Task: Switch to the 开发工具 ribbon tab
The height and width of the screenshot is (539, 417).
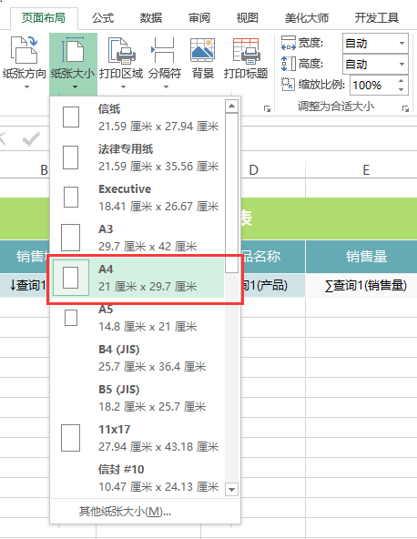Action: coord(376,18)
